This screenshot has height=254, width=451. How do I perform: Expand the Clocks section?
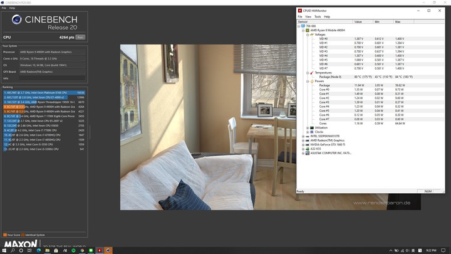click(x=308, y=132)
